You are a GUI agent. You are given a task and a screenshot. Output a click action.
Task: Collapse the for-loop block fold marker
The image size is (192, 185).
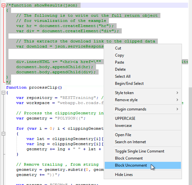pyautogui.click(x=4, y=134)
